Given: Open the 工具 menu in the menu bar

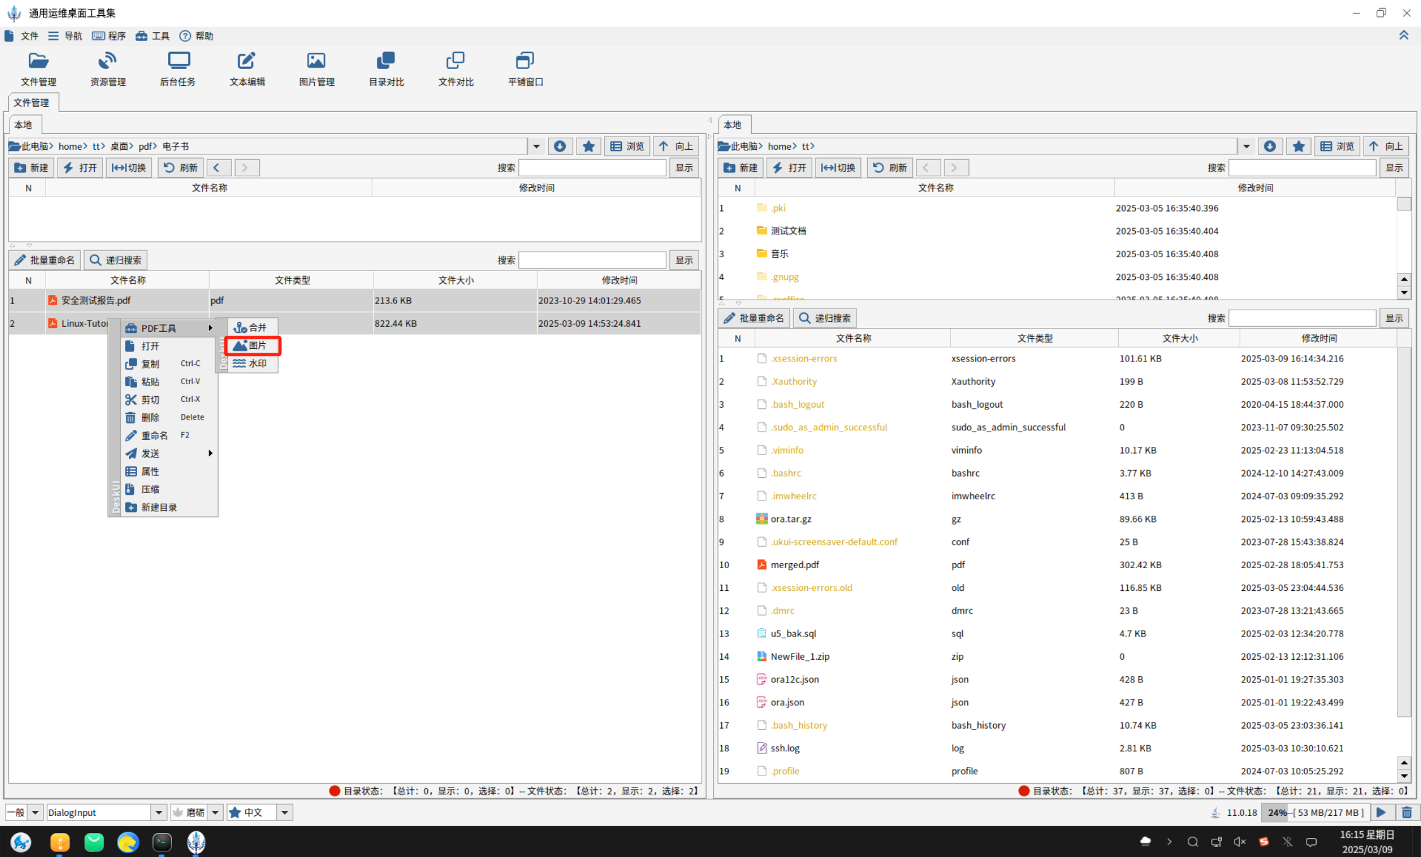Looking at the screenshot, I should [x=152, y=36].
